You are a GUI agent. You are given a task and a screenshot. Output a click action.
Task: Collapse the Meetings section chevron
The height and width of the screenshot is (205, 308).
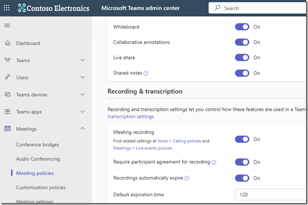83,129
